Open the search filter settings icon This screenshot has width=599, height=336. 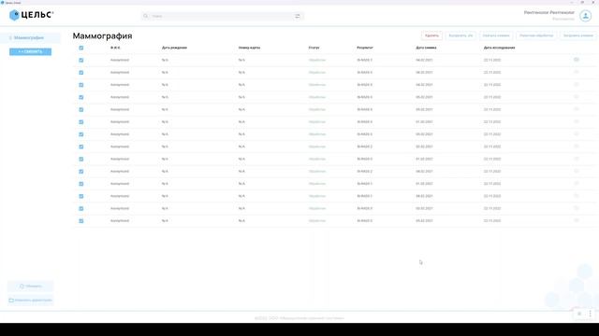298,16
